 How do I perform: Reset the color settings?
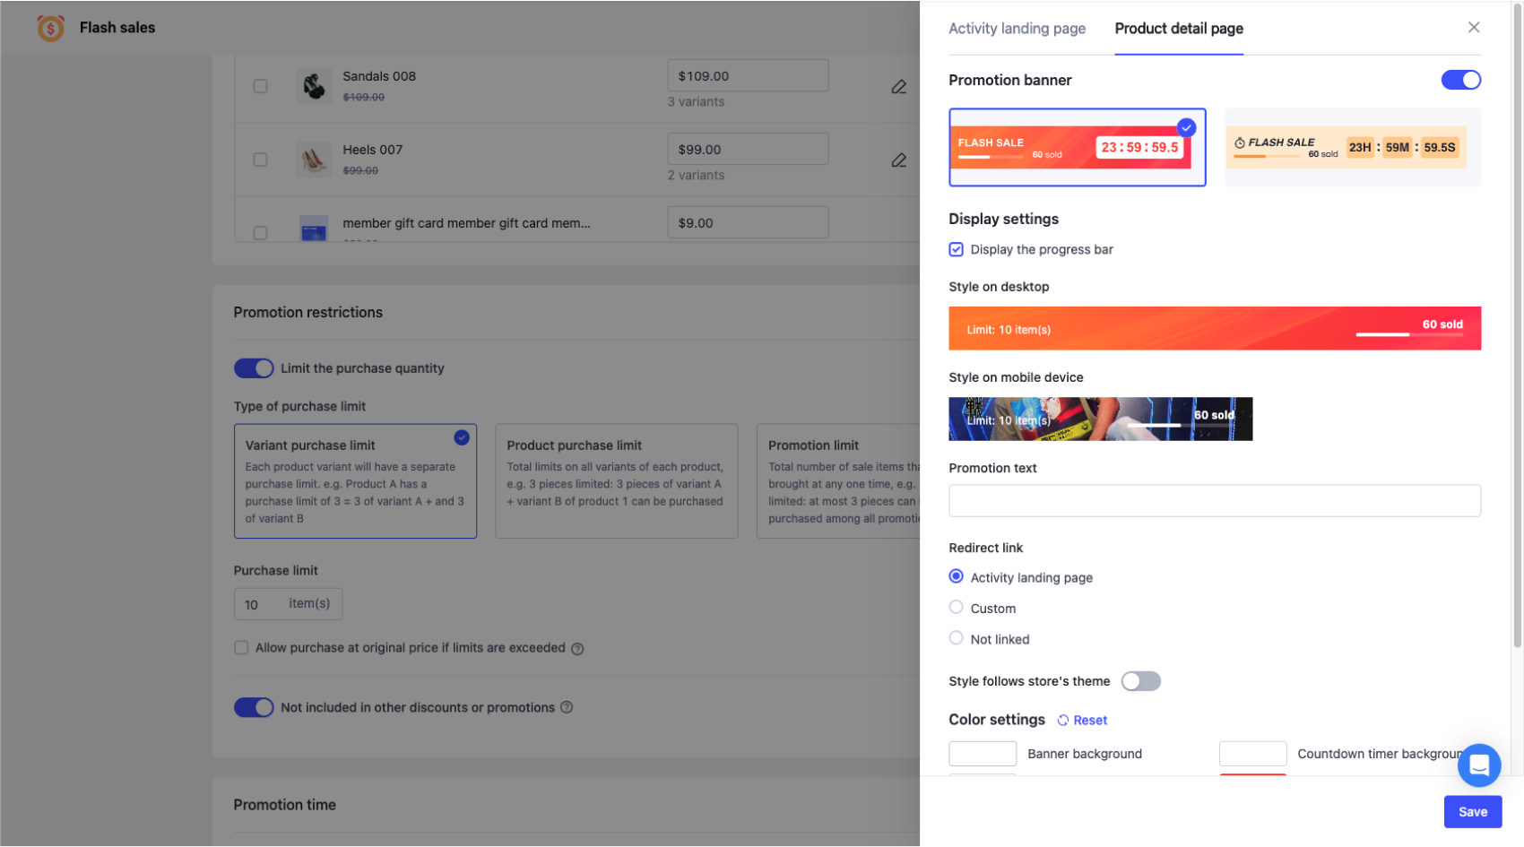[1082, 721]
